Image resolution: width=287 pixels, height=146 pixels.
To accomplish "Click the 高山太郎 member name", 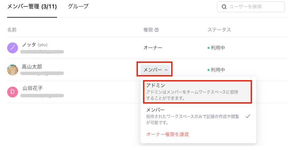I will click(x=32, y=66).
